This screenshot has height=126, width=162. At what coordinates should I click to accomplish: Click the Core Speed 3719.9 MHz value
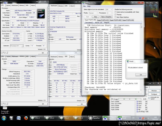click(16, 34)
